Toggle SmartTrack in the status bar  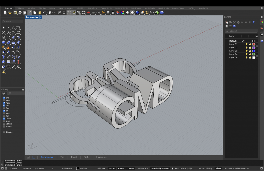[143, 168]
